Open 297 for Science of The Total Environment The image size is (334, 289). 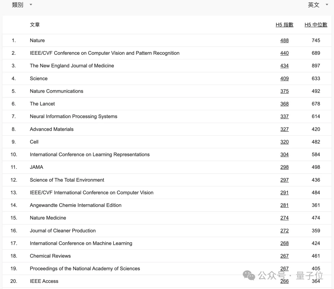[285, 180]
